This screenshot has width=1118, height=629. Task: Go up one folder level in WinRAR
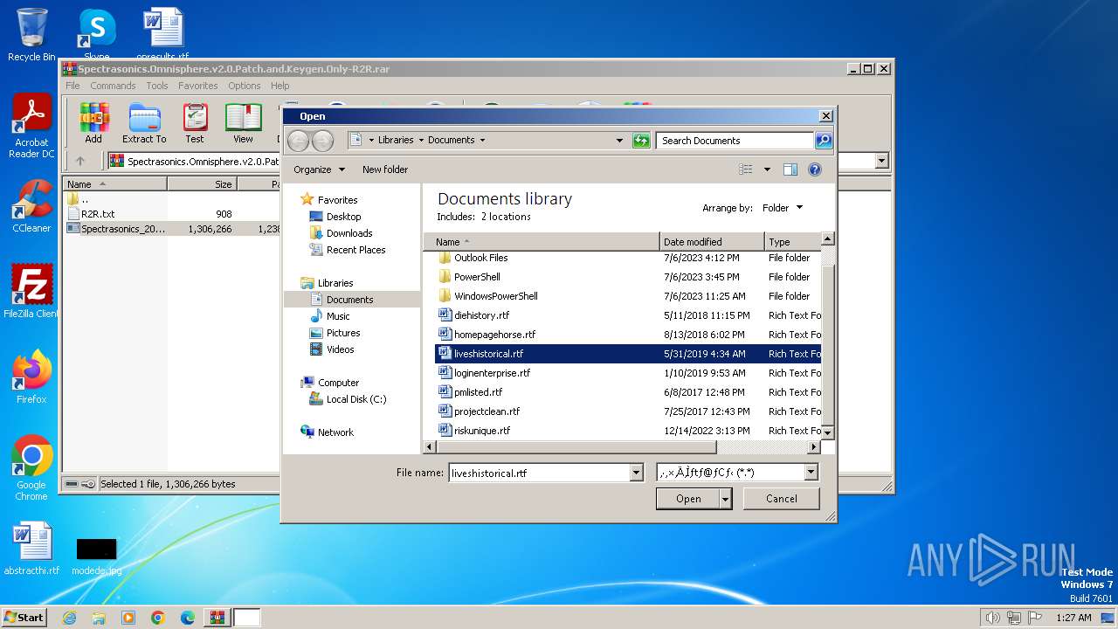80,161
